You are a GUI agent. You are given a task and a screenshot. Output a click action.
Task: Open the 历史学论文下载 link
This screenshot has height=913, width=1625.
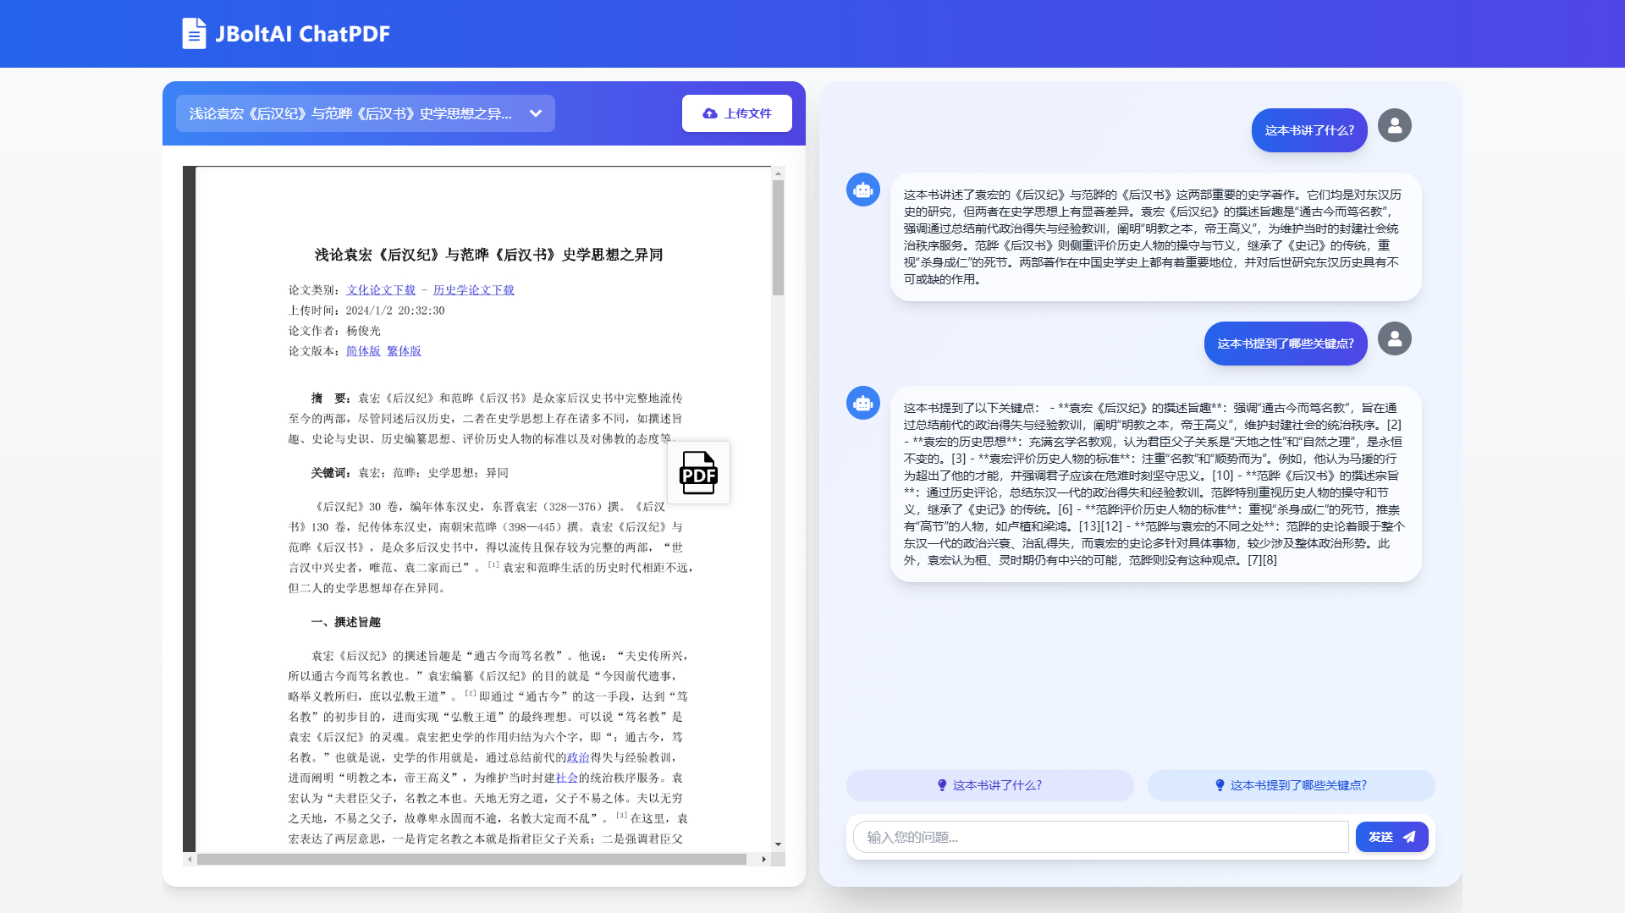click(474, 290)
